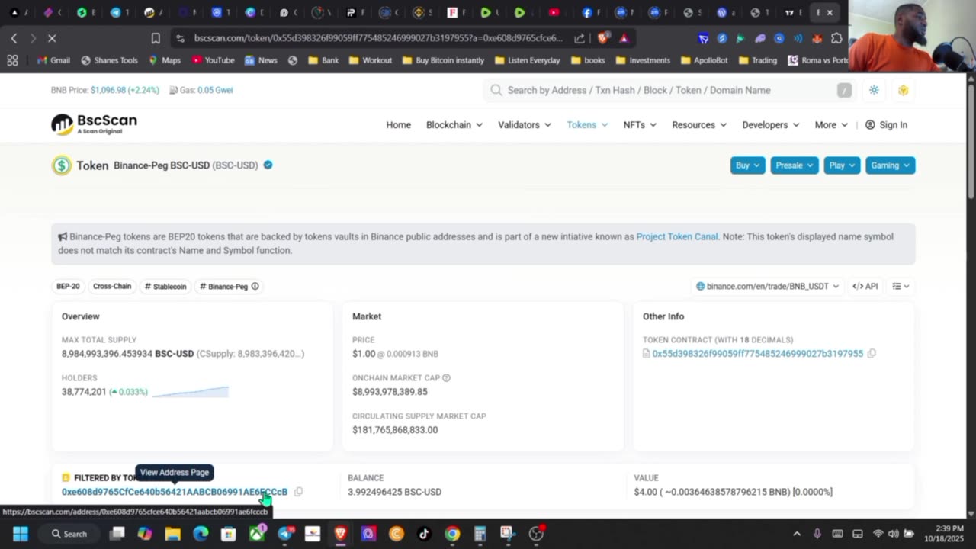Click the Cross-Chain tag
This screenshot has width=976, height=549.
(112, 287)
